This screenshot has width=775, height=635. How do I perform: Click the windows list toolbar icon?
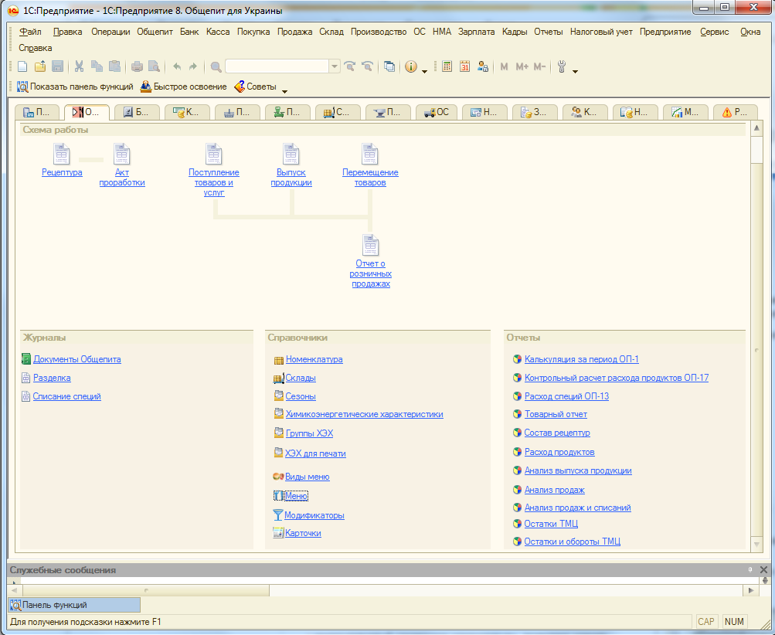point(389,66)
